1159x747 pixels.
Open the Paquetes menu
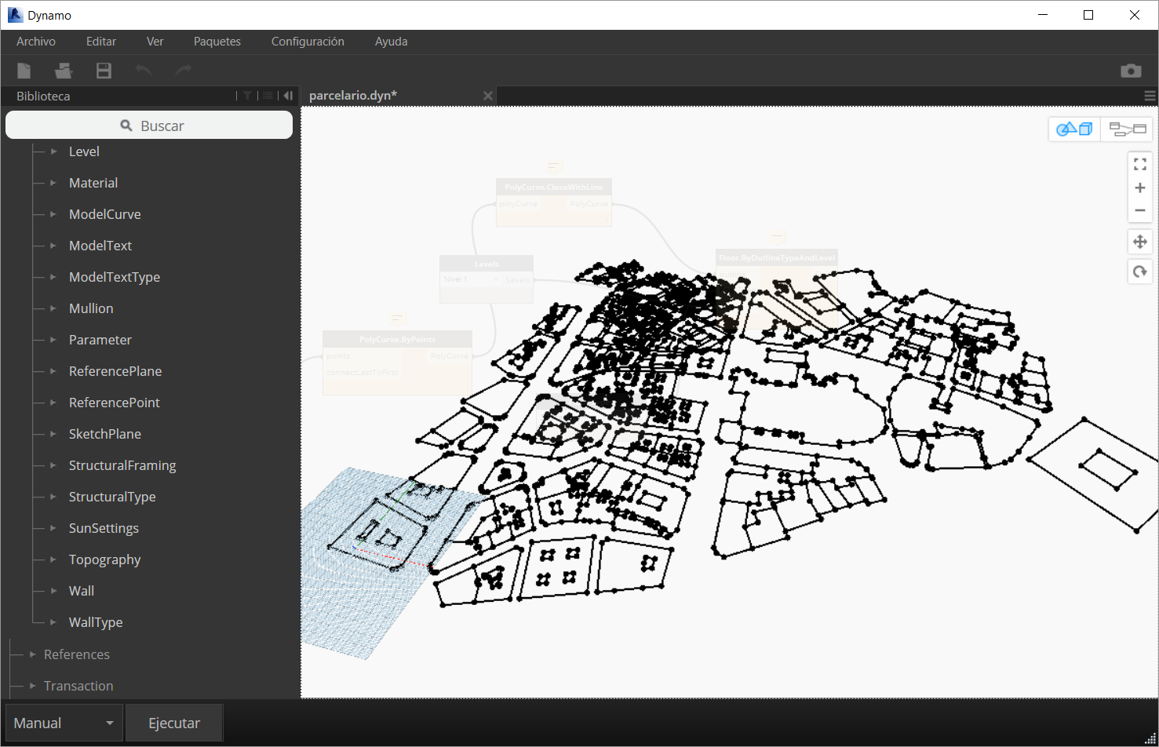click(x=217, y=42)
